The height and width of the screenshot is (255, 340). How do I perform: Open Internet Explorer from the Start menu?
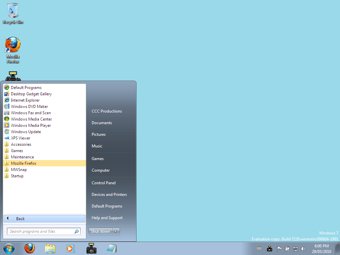(44, 100)
